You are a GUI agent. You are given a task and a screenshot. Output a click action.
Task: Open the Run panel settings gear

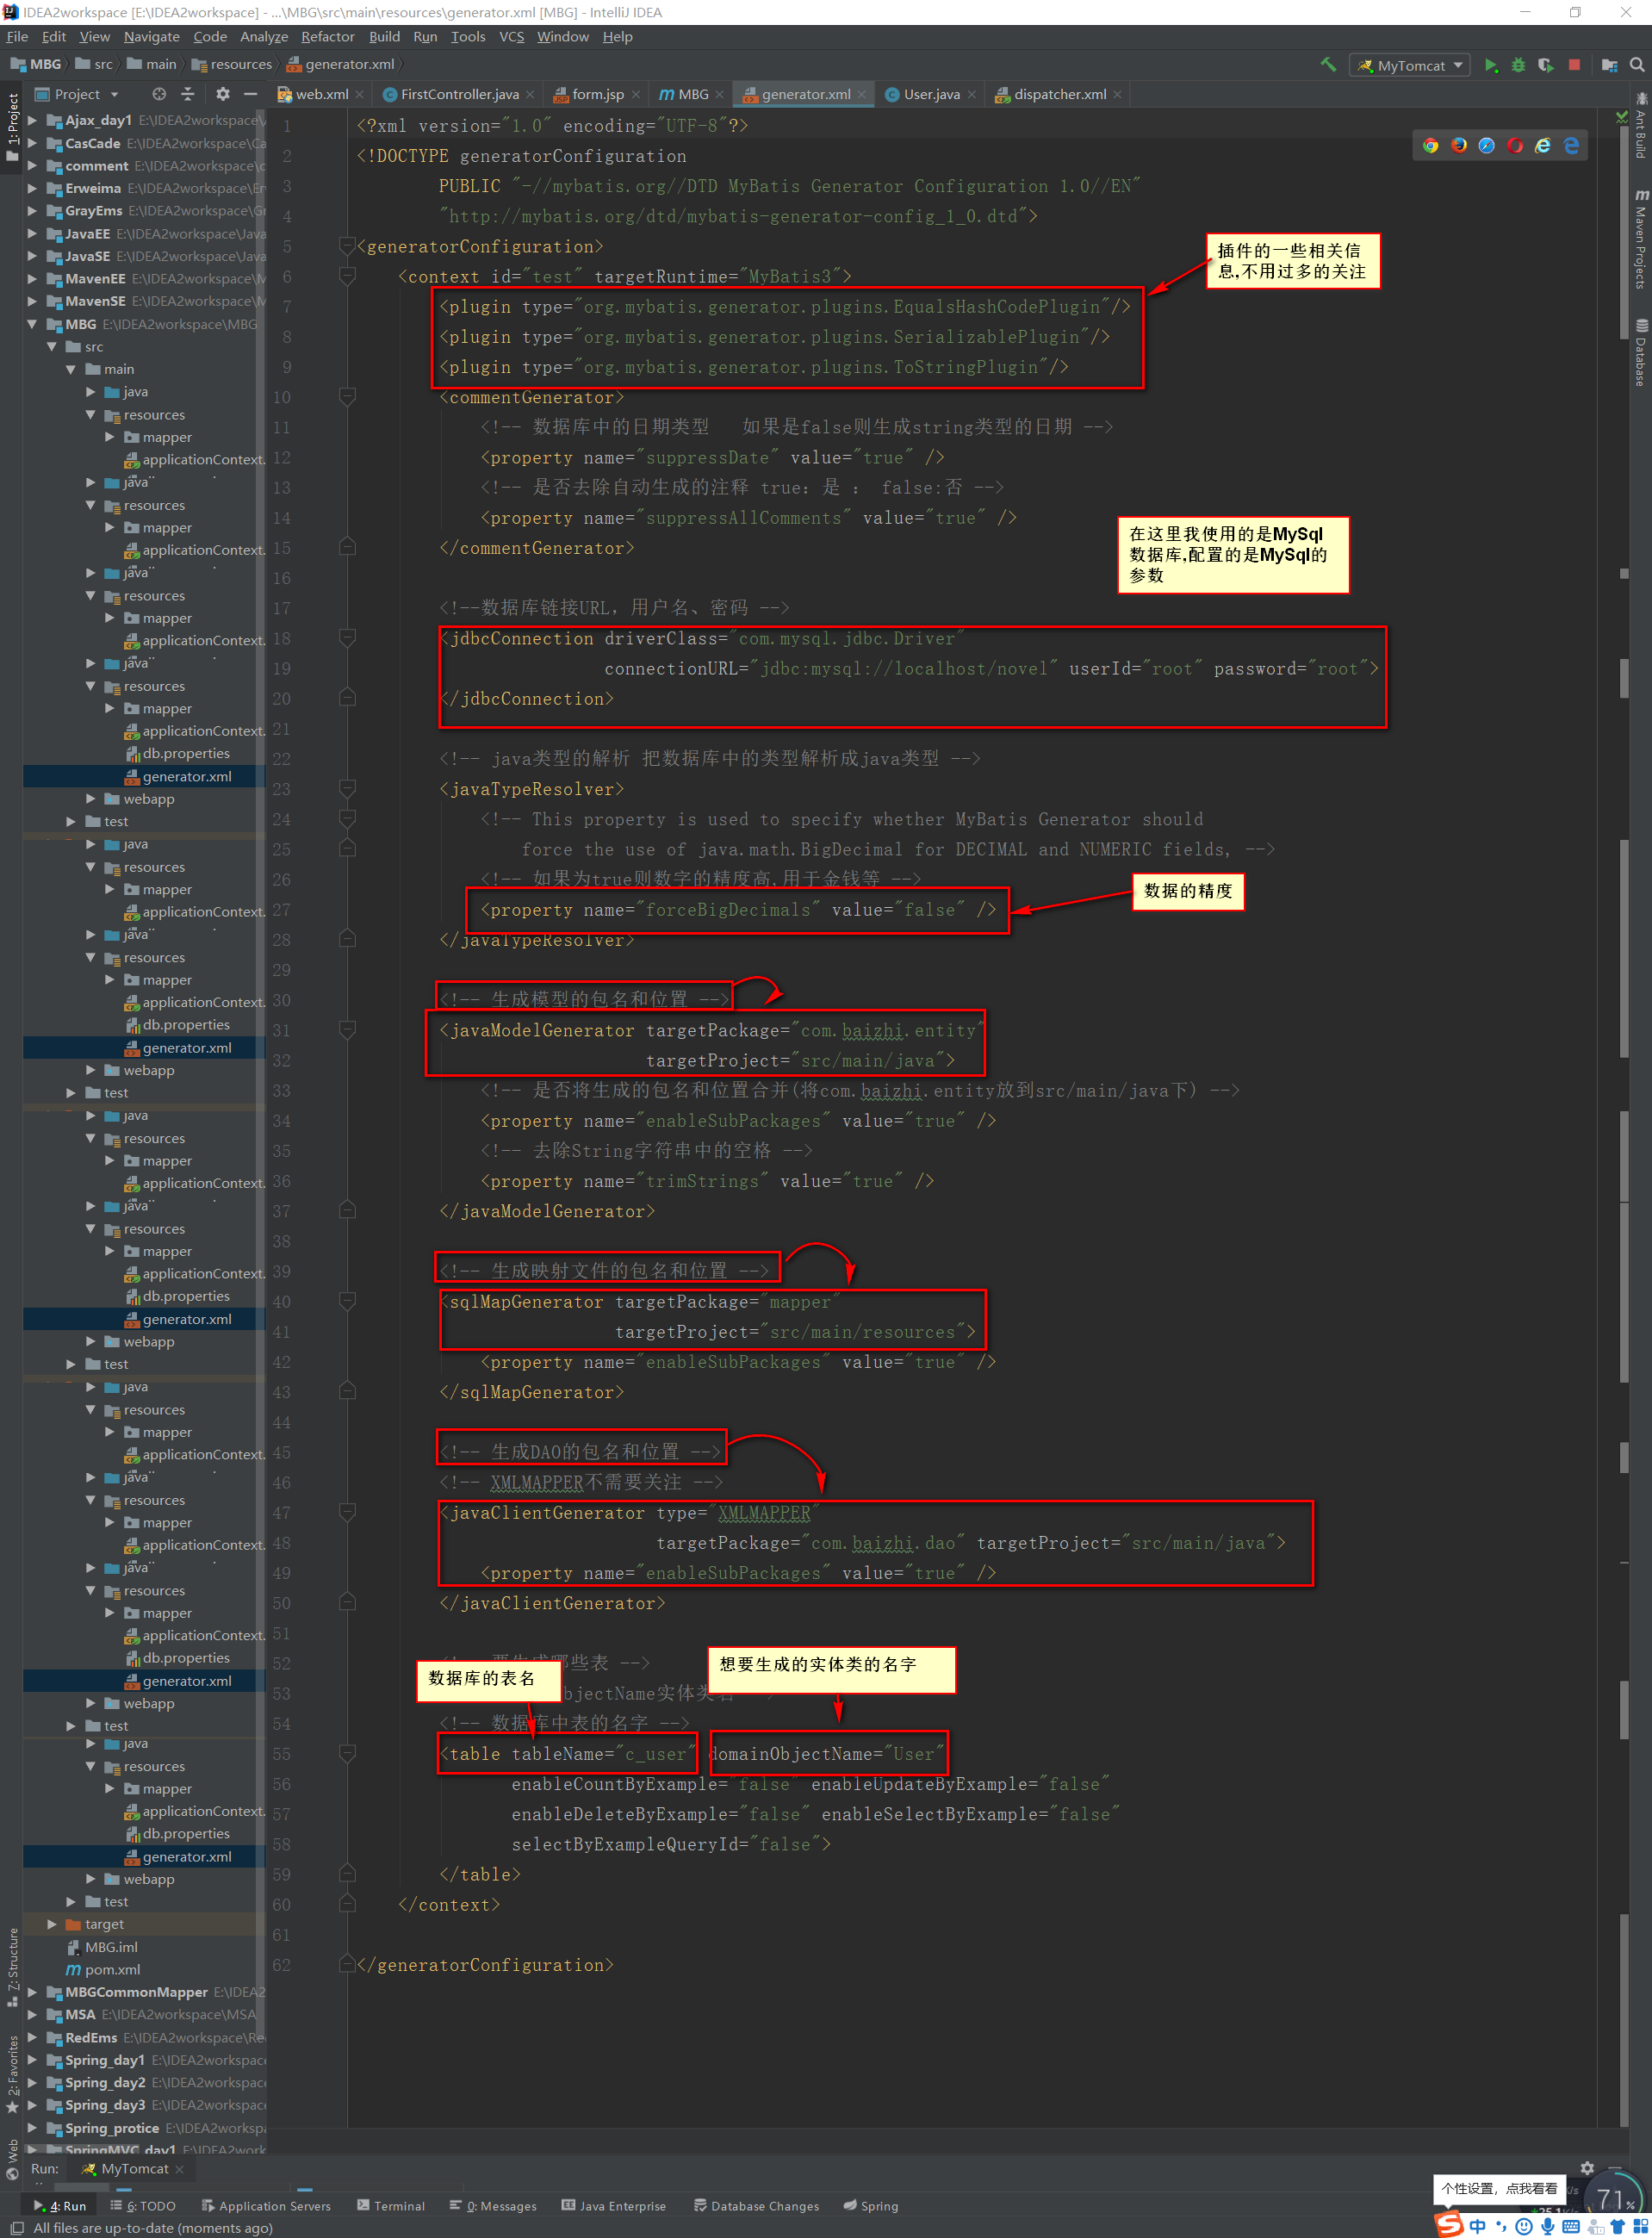click(x=1587, y=2168)
